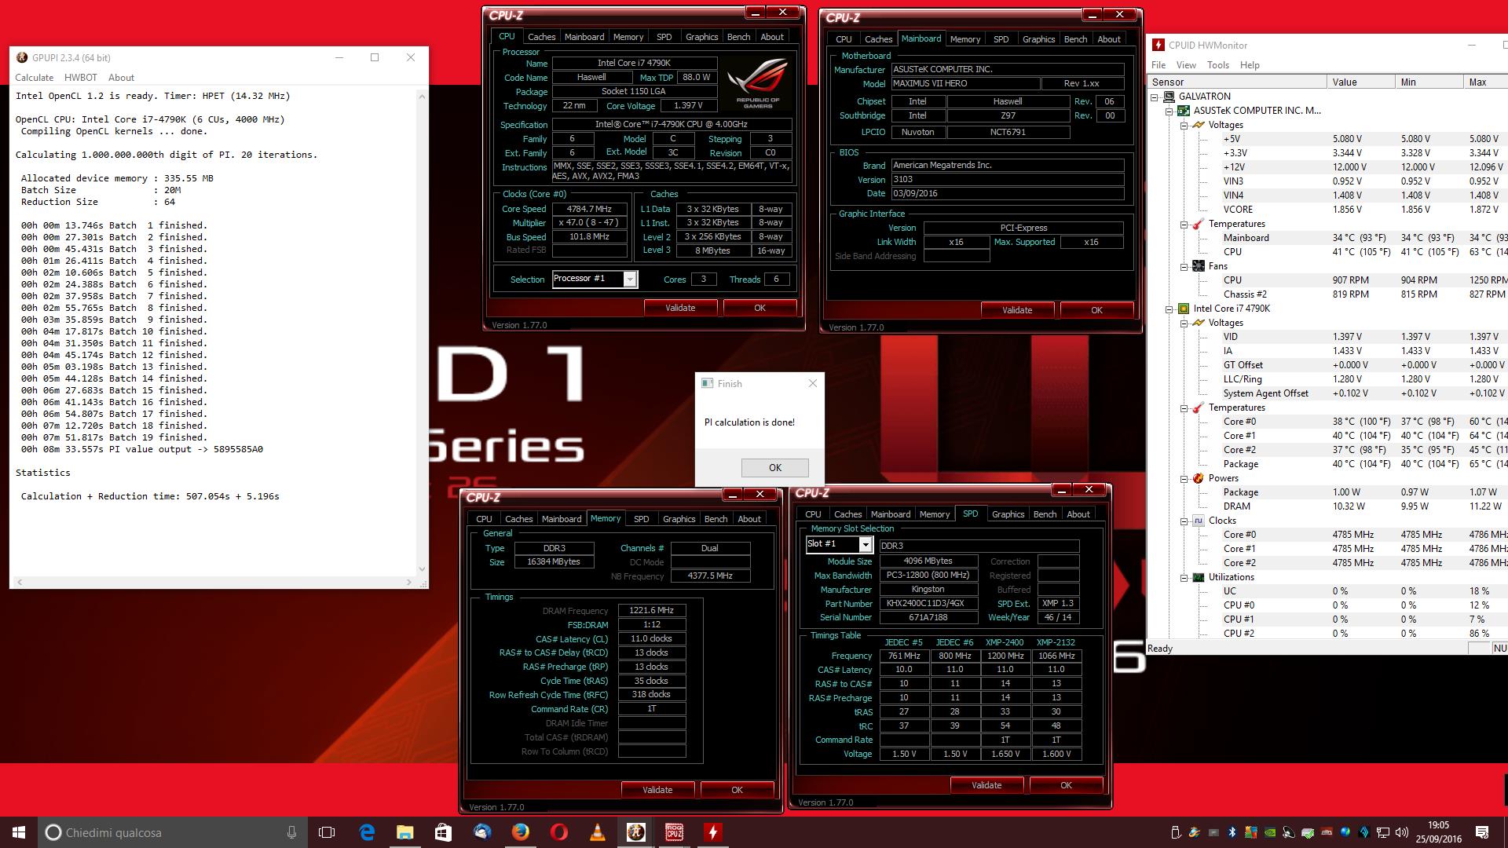Screen dimensions: 1508x848
Task: Open File Explorer from taskbar
Action: click(405, 832)
